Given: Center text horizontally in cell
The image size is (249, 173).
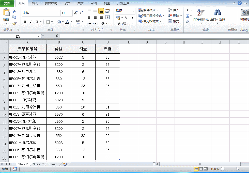Looking at the screenshot, I should [x=95, y=17].
